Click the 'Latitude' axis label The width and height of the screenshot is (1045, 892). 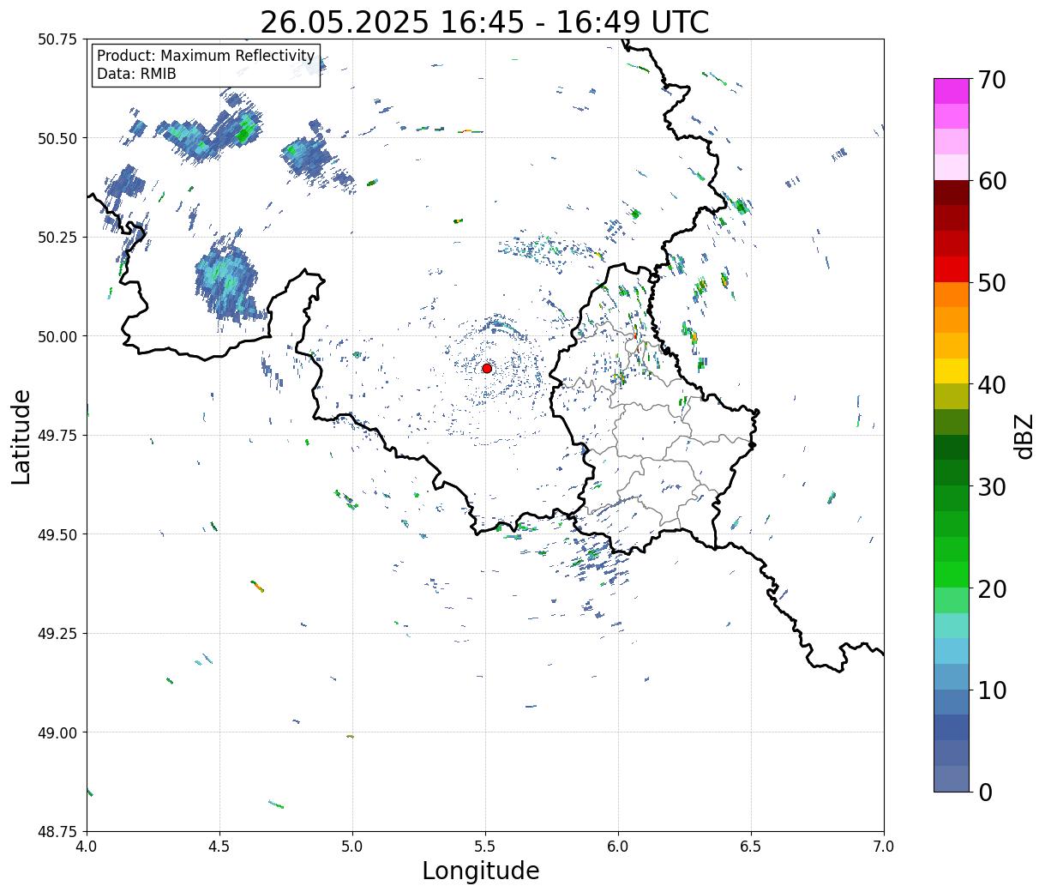click(21, 436)
